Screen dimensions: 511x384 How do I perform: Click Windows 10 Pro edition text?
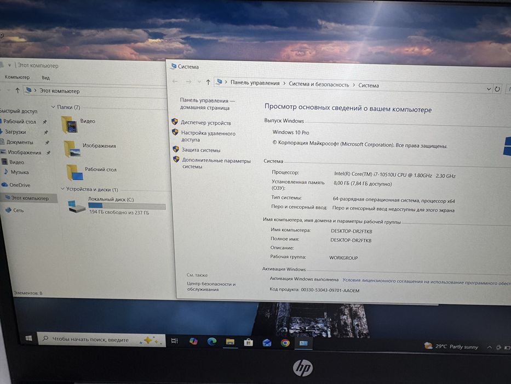pos(291,132)
